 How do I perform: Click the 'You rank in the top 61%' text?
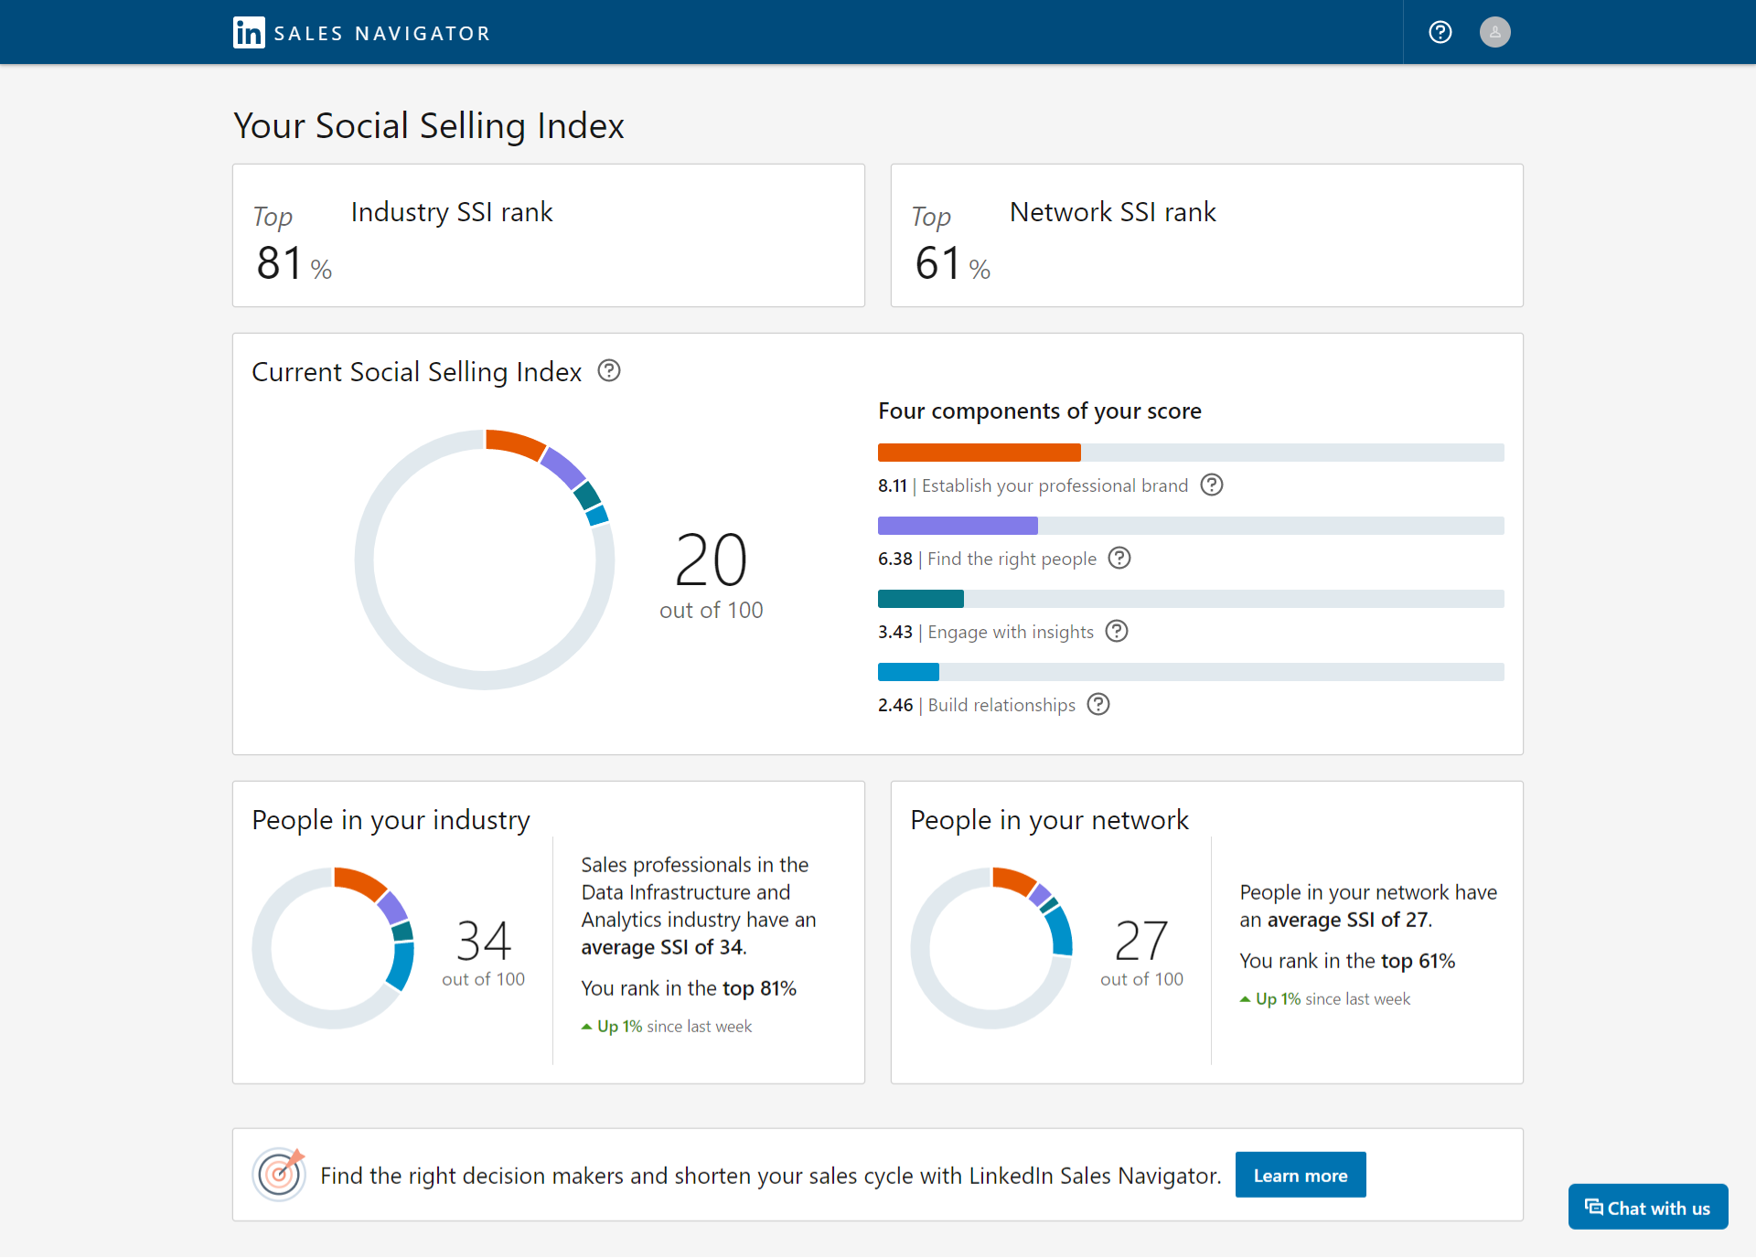[1347, 961]
